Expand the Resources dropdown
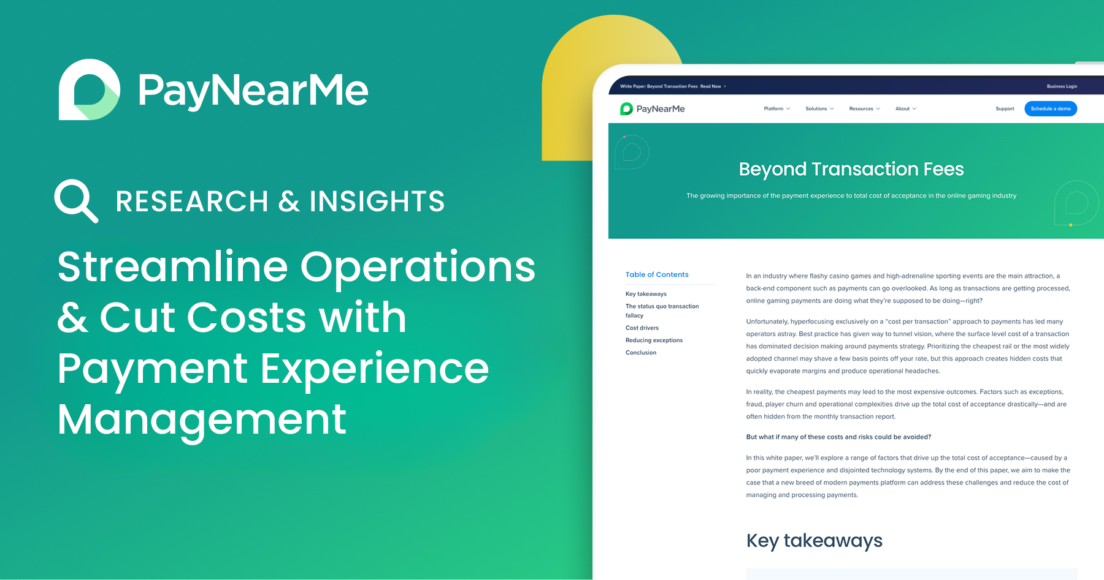The image size is (1104, 580). tap(864, 109)
